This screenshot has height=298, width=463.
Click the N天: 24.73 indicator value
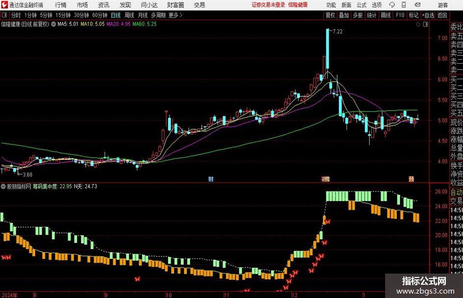pos(85,186)
